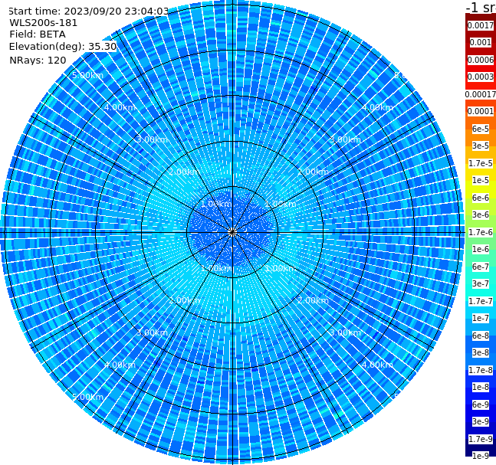
Task: Pick the yellow band at 1e-5
Action: [x=481, y=181]
